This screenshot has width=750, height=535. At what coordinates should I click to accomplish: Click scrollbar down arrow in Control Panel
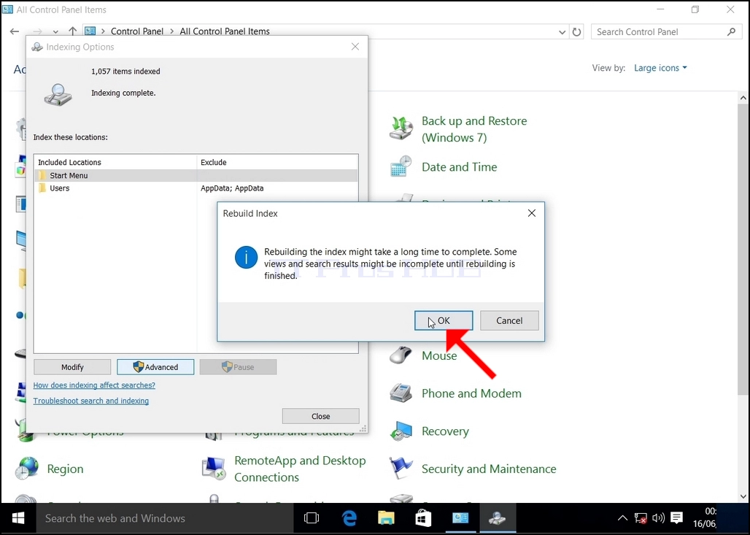click(x=743, y=497)
